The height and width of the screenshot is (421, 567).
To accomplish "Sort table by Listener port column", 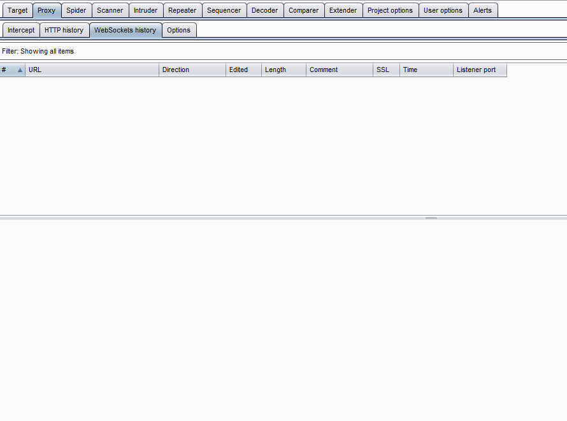I will (x=480, y=70).
